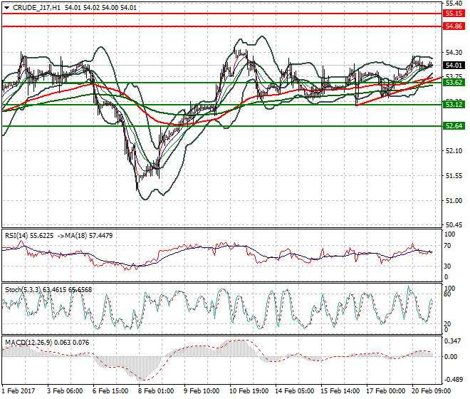
Task: Select the red 54.86 resistance price tag
Action: point(454,26)
